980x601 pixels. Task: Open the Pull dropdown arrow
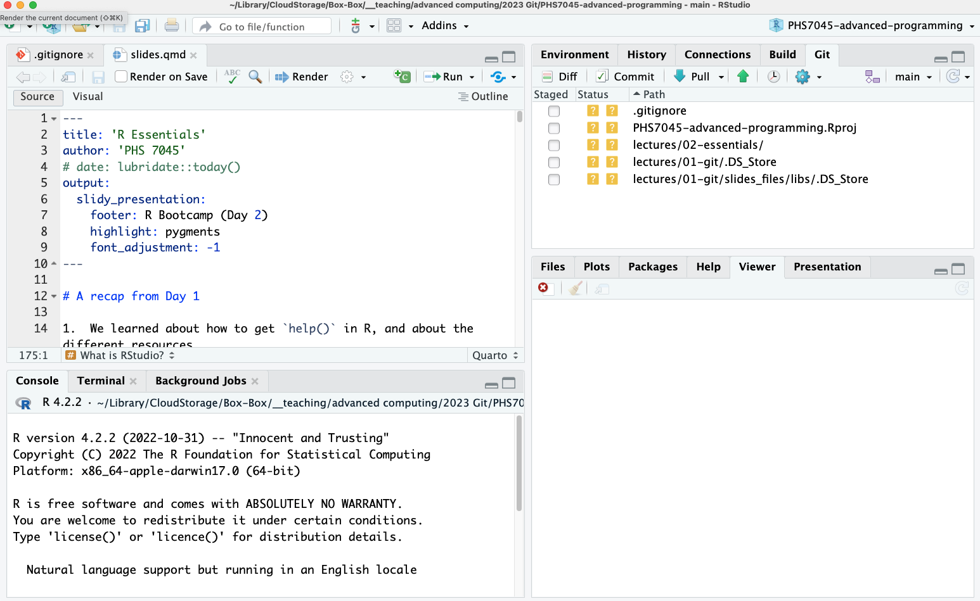[x=721, y=77]
